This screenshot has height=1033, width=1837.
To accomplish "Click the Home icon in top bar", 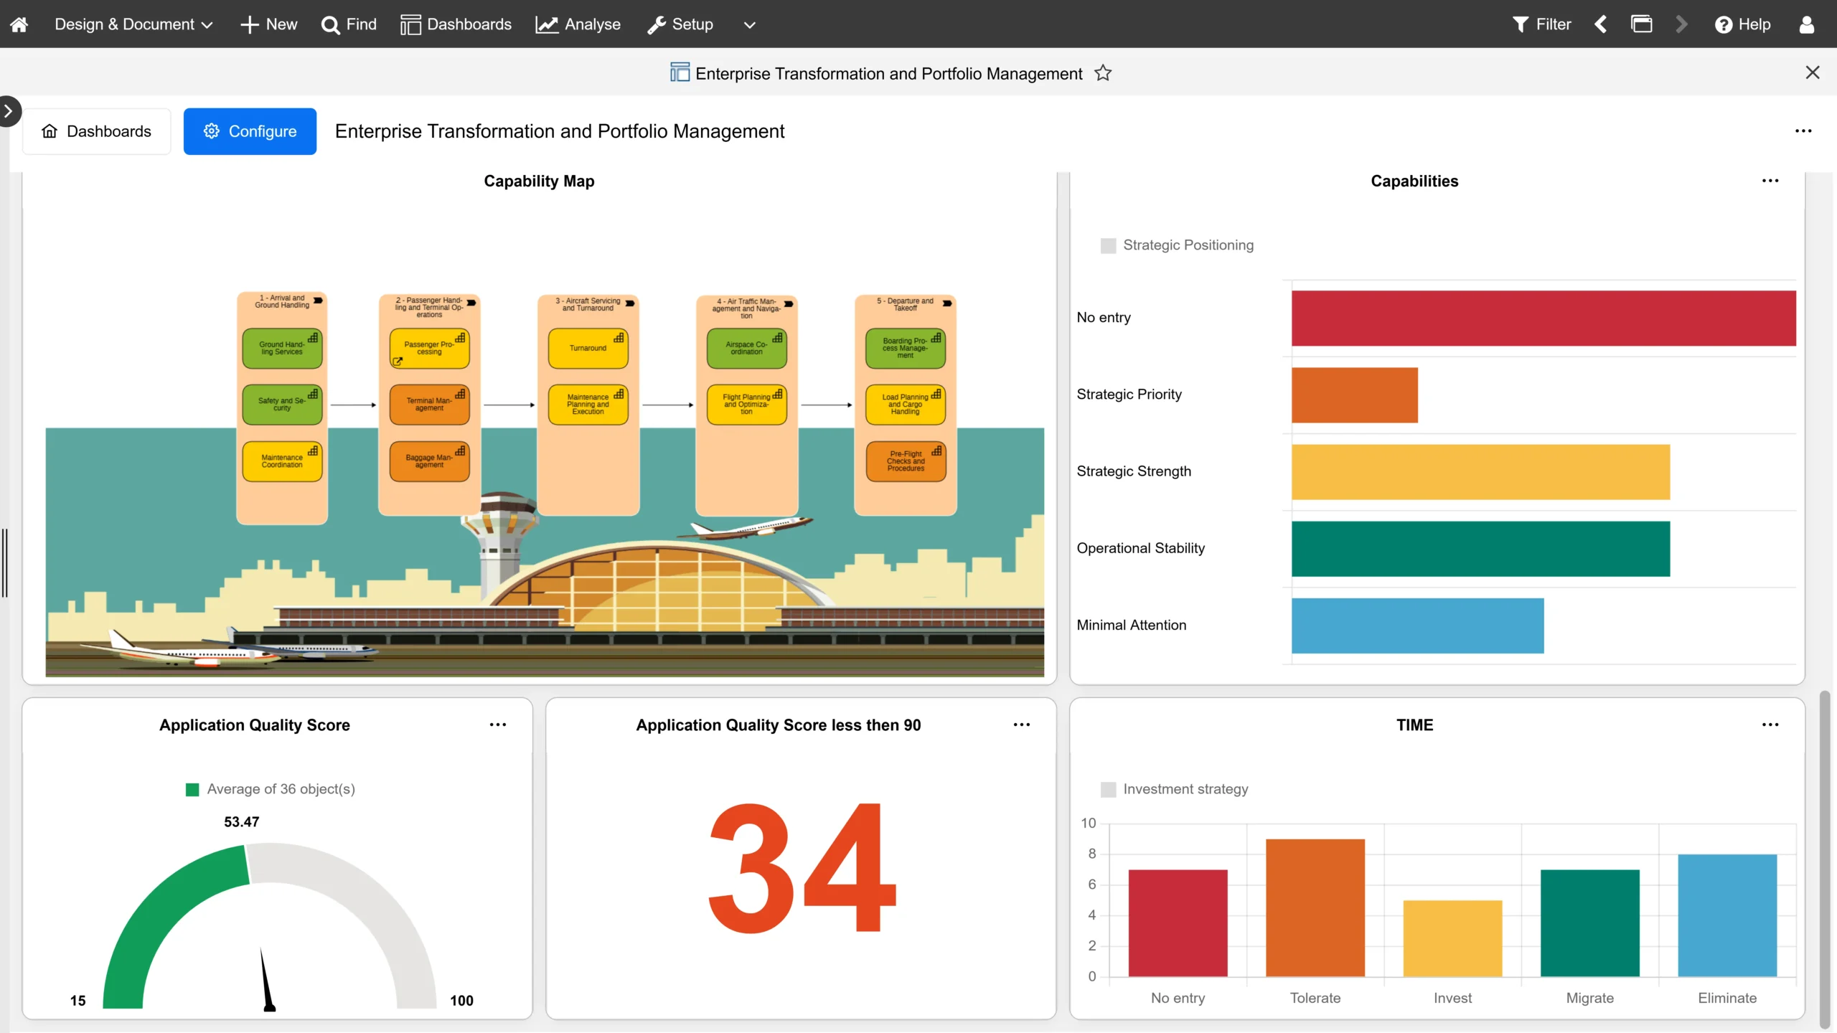I will [19, 24].
